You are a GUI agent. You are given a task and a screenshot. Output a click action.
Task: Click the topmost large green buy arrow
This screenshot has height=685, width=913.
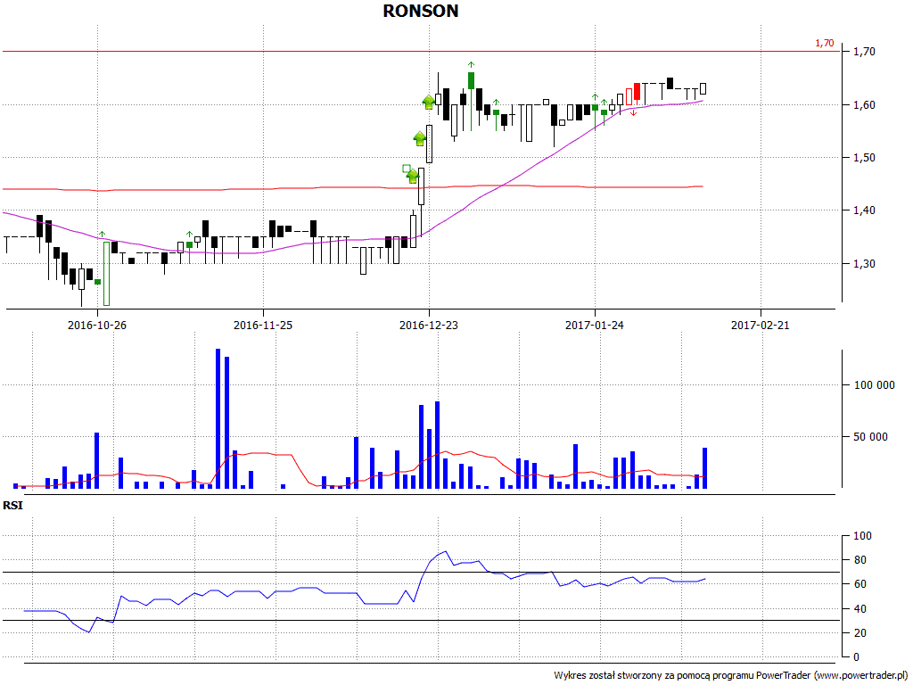coord(429,102)
